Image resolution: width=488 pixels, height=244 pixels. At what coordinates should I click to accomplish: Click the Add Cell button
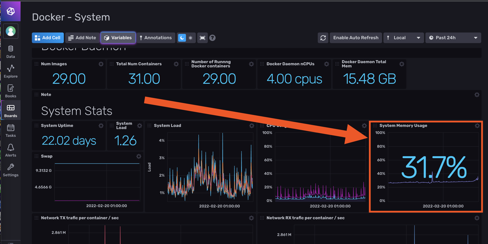48,38
